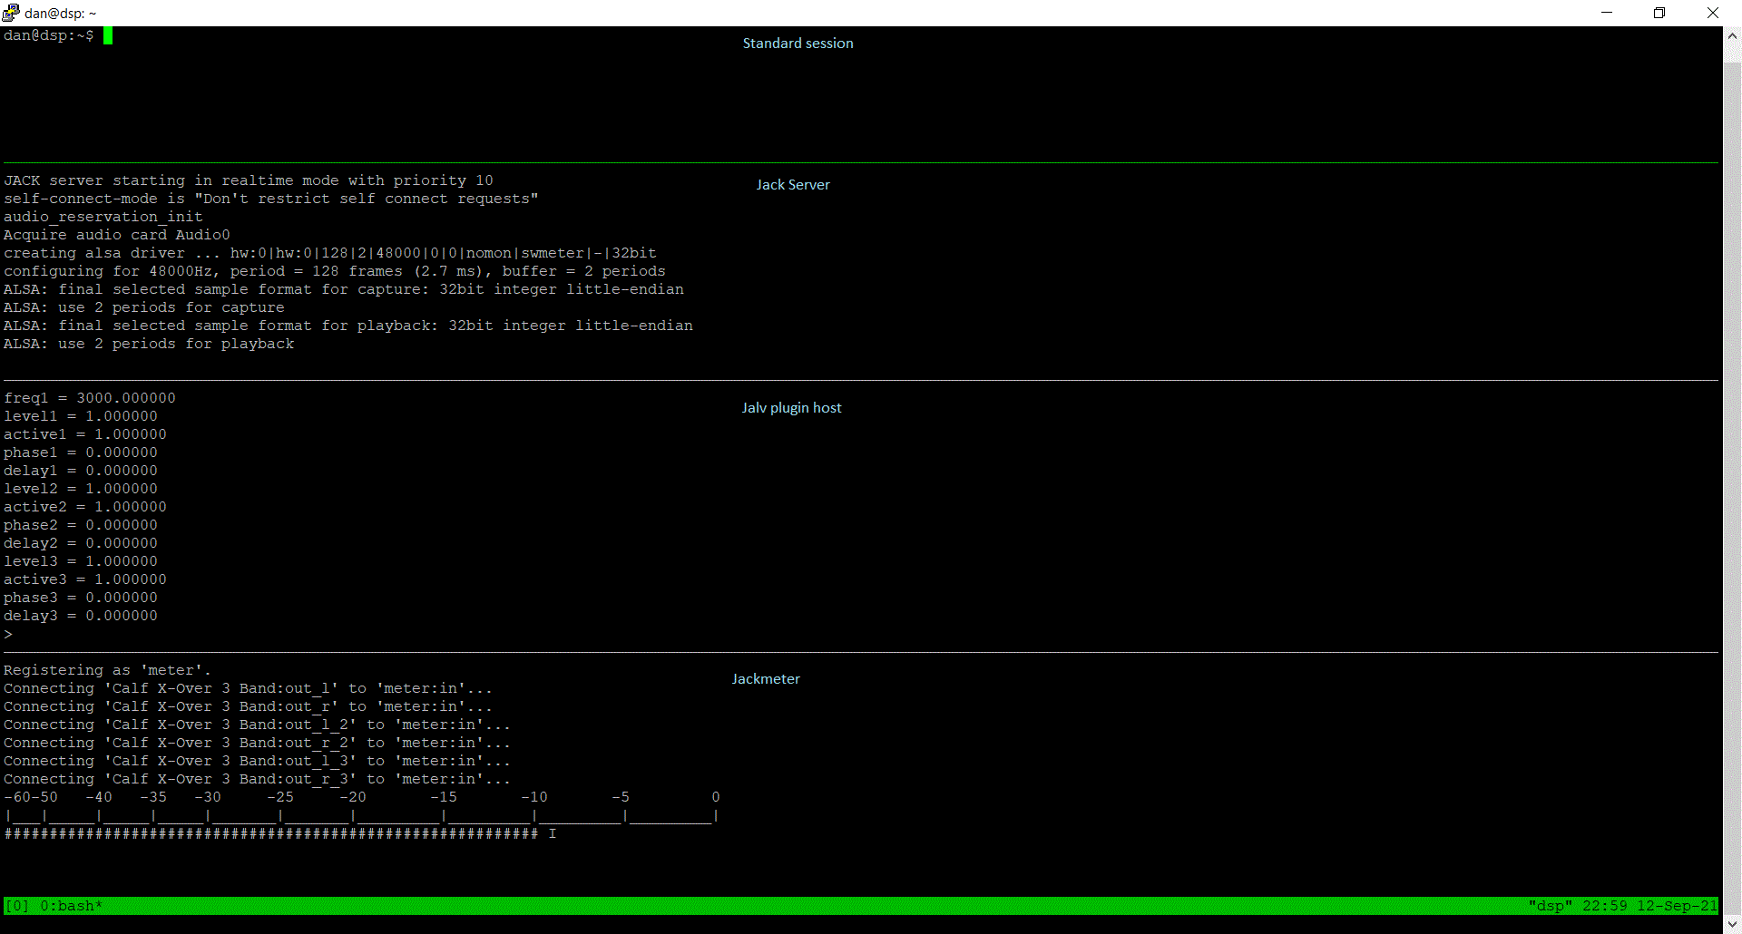Click the 'phase3 = 0.000000' line
The image size is (1742, 934).
tap(81, 598)
